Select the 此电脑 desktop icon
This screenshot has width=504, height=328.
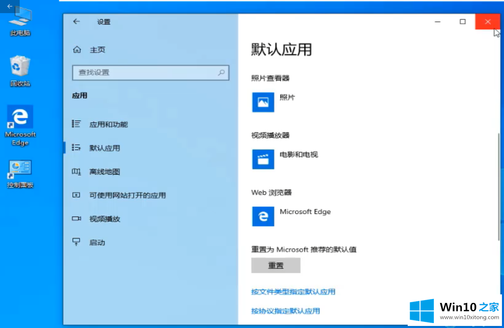click(20, 21)
